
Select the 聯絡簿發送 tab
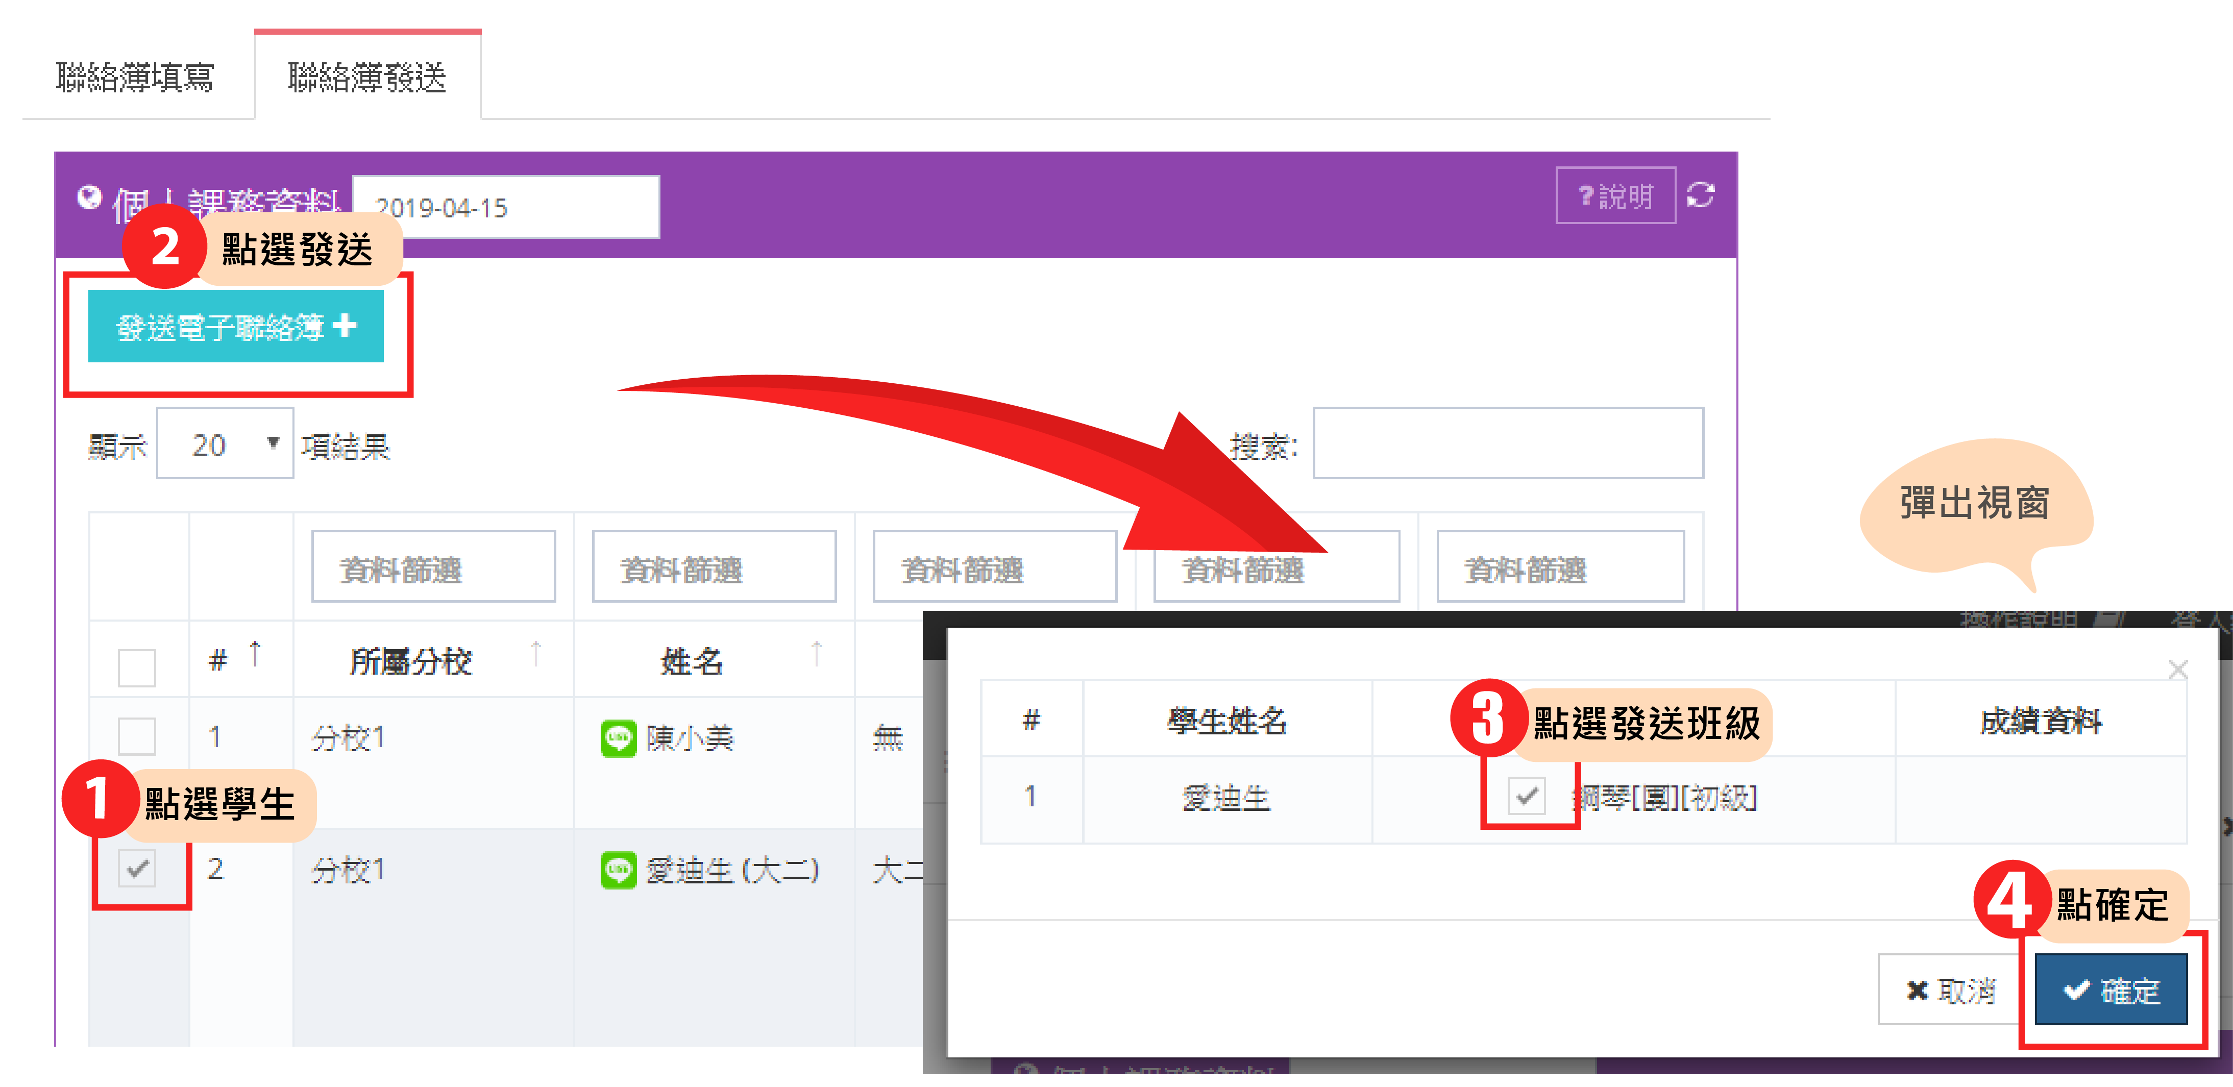pos(366,78)
